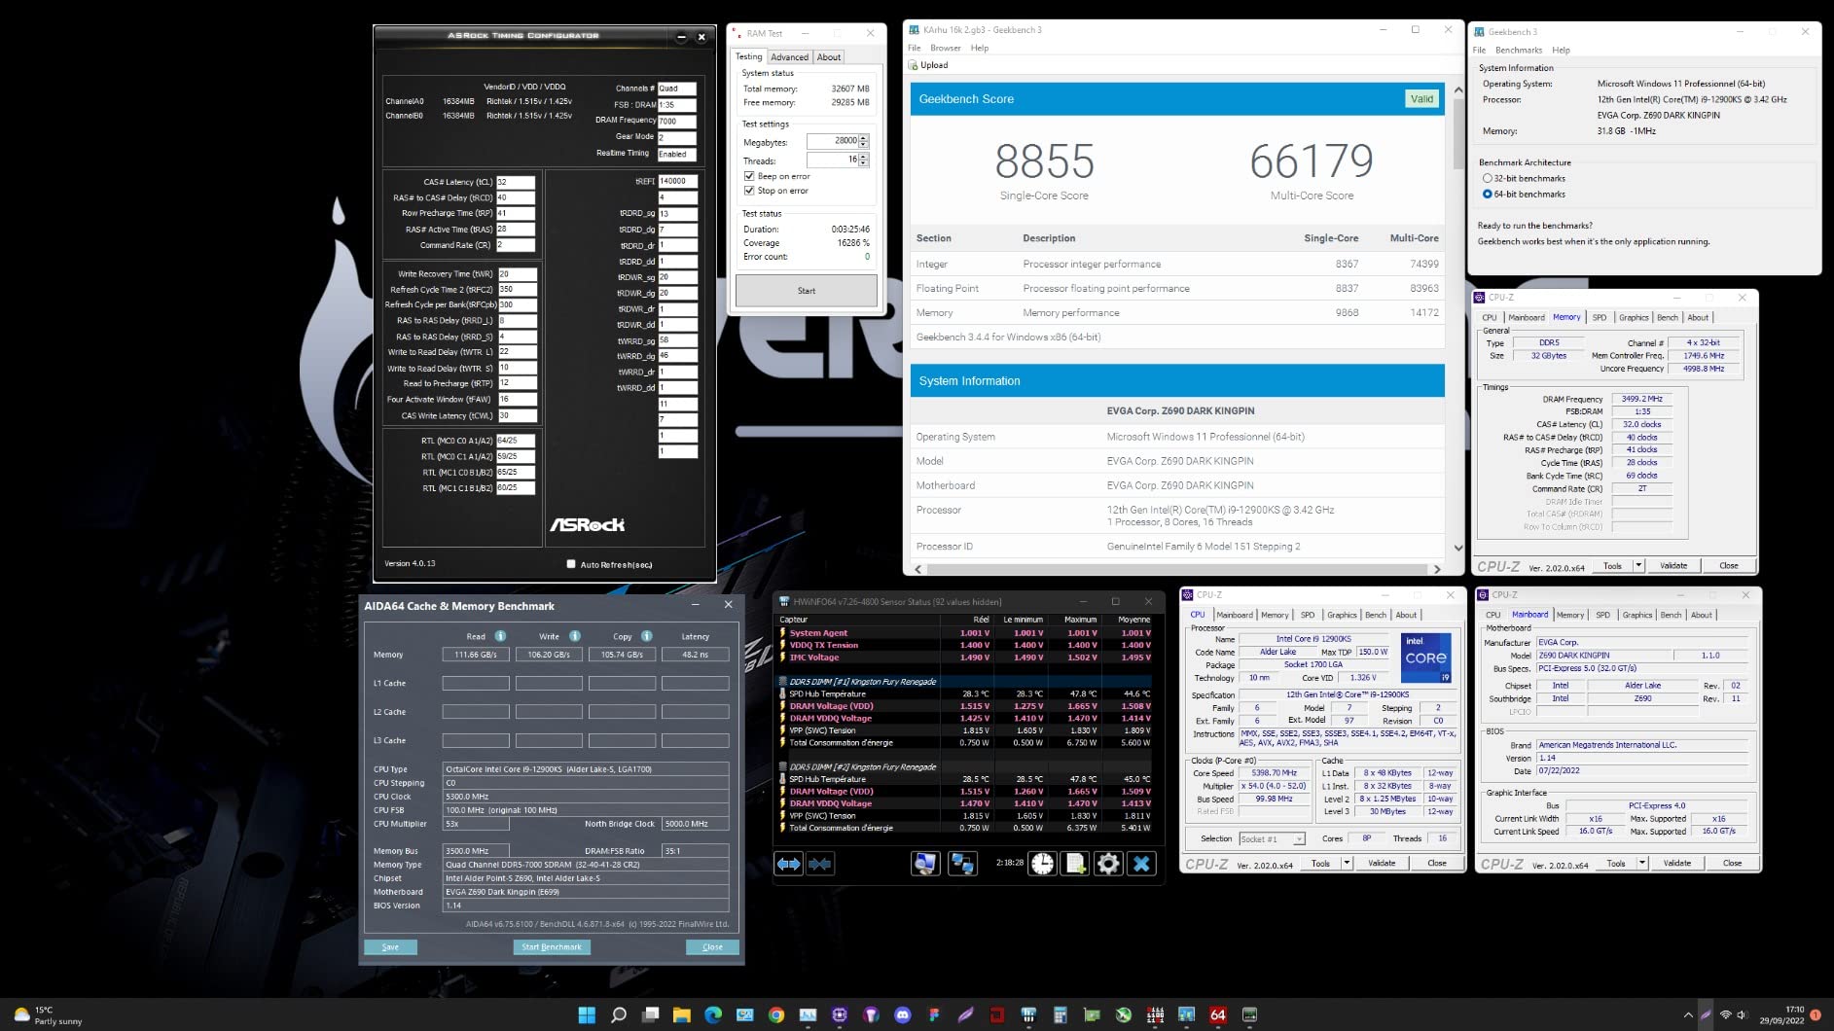Click the HWiNFO logging sheet icon

(x=1075, y=864)
